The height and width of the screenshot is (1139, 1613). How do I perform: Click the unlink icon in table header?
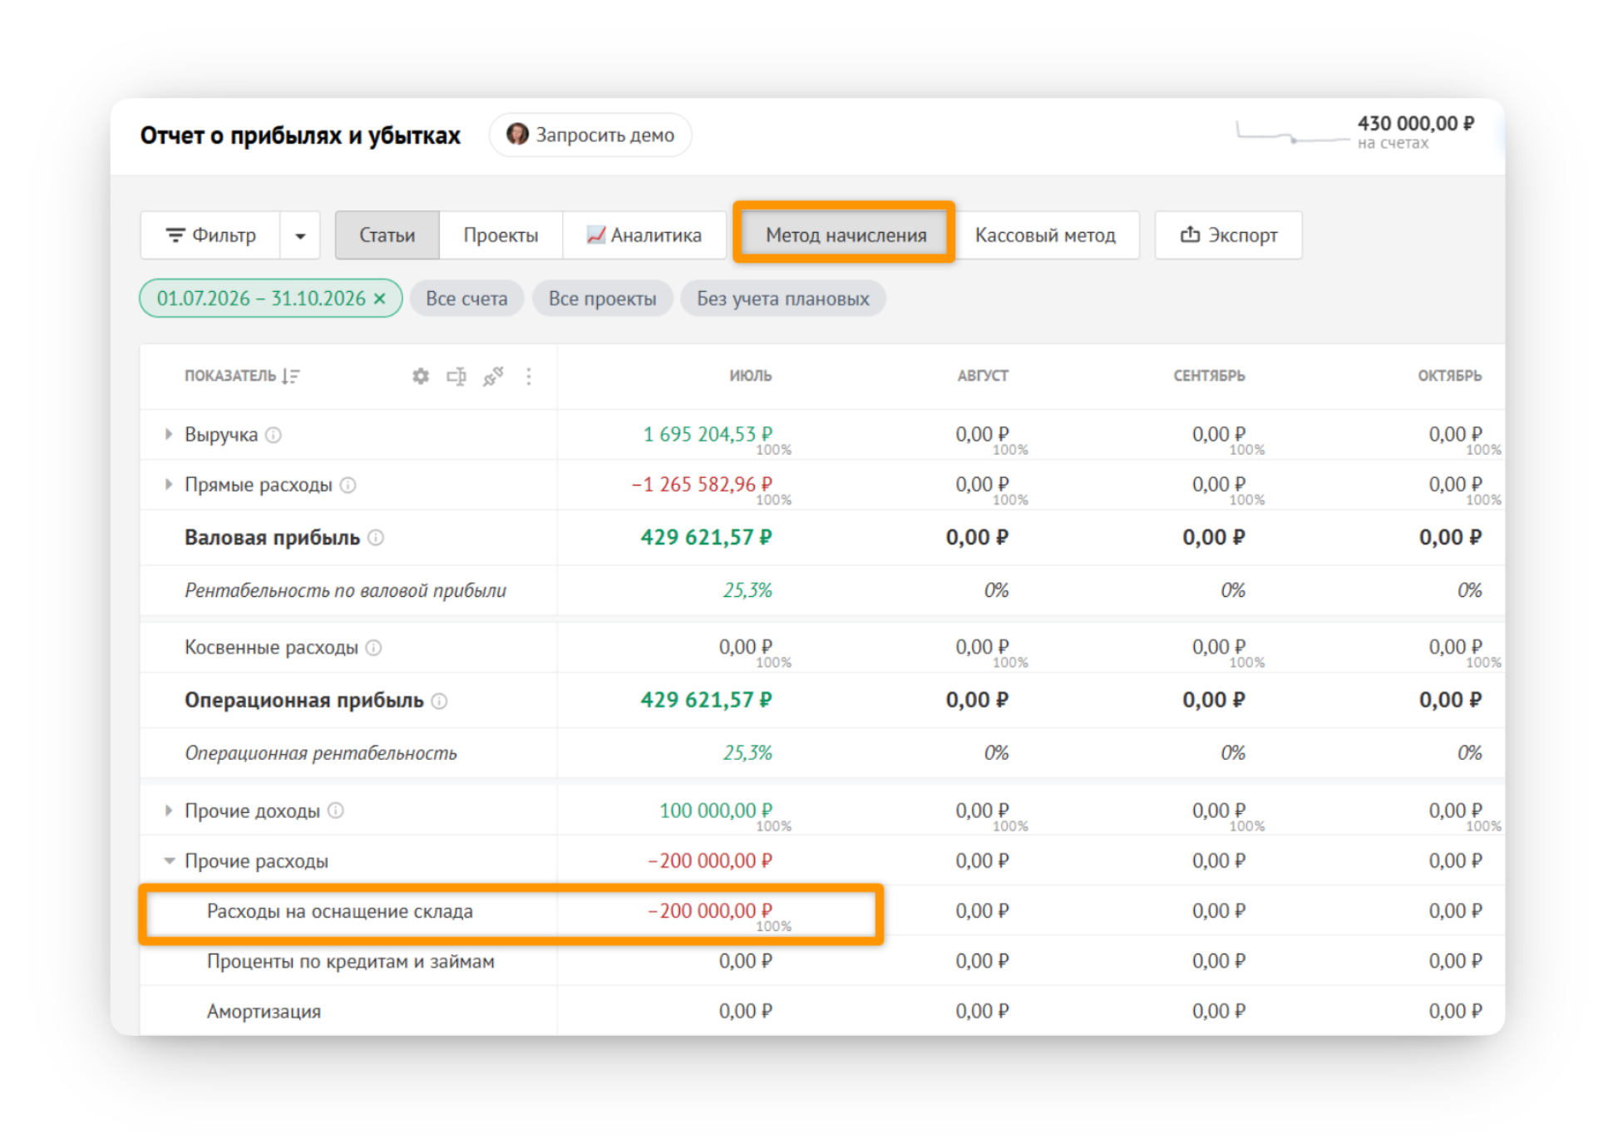click(x=493, y=376)
